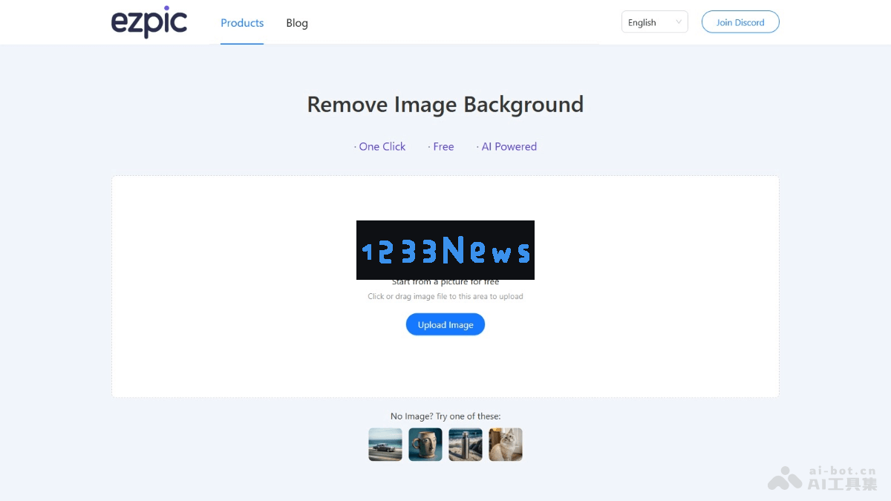Click the 'No Image? Try one of these:' text
The height and width of the screenshot is (501, 891).
(446, 416)
